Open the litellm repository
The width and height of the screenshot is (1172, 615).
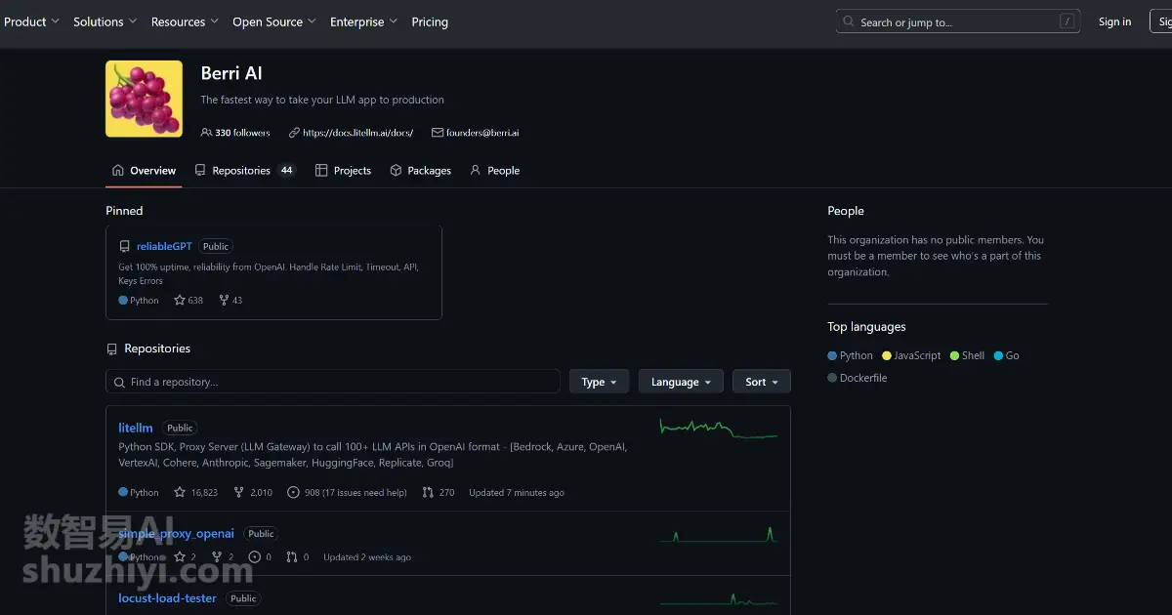tap(136, 428)
